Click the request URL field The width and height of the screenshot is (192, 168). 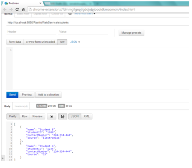[x=98, y=23]
